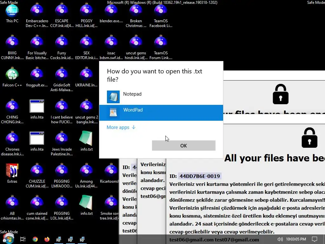Select the GridinSoft Anti-Malware icon

click(62, 79)
